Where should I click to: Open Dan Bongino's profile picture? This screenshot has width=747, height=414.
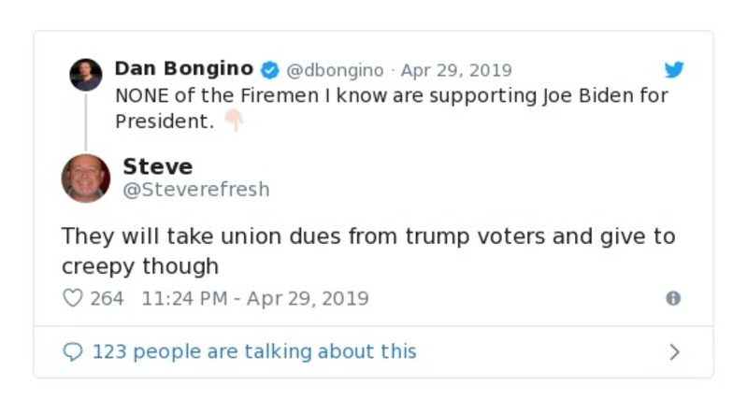86,75
